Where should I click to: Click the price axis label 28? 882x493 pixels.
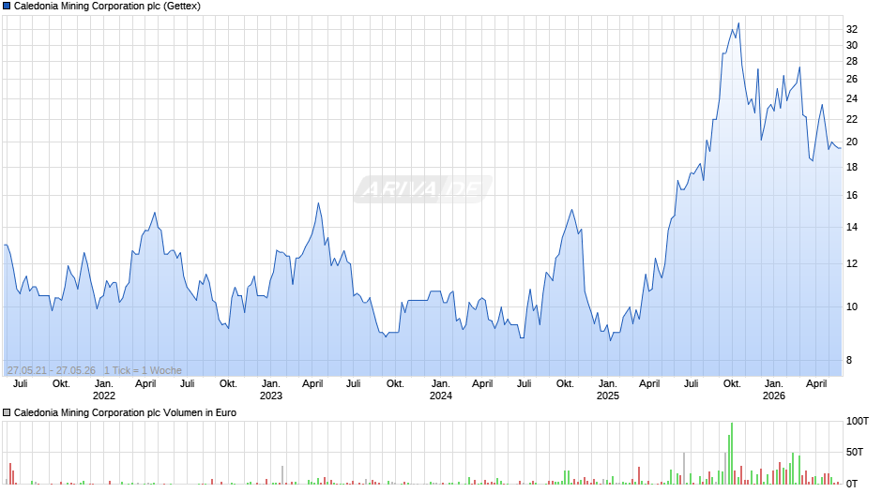(852, 61)
